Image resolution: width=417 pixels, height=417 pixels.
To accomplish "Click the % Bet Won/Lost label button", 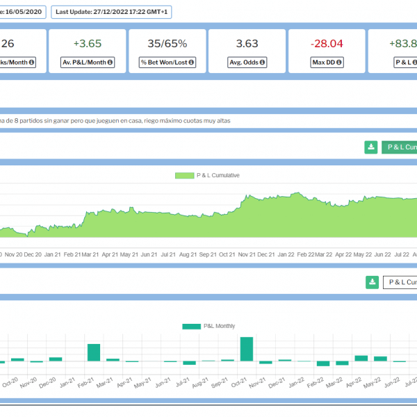I will point(167,63).
